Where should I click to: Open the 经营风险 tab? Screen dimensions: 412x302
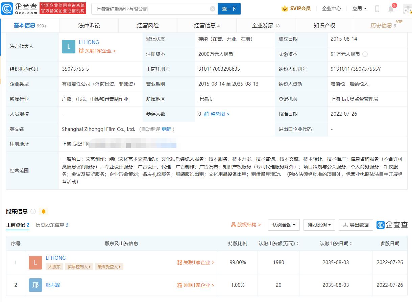(148, 25)
